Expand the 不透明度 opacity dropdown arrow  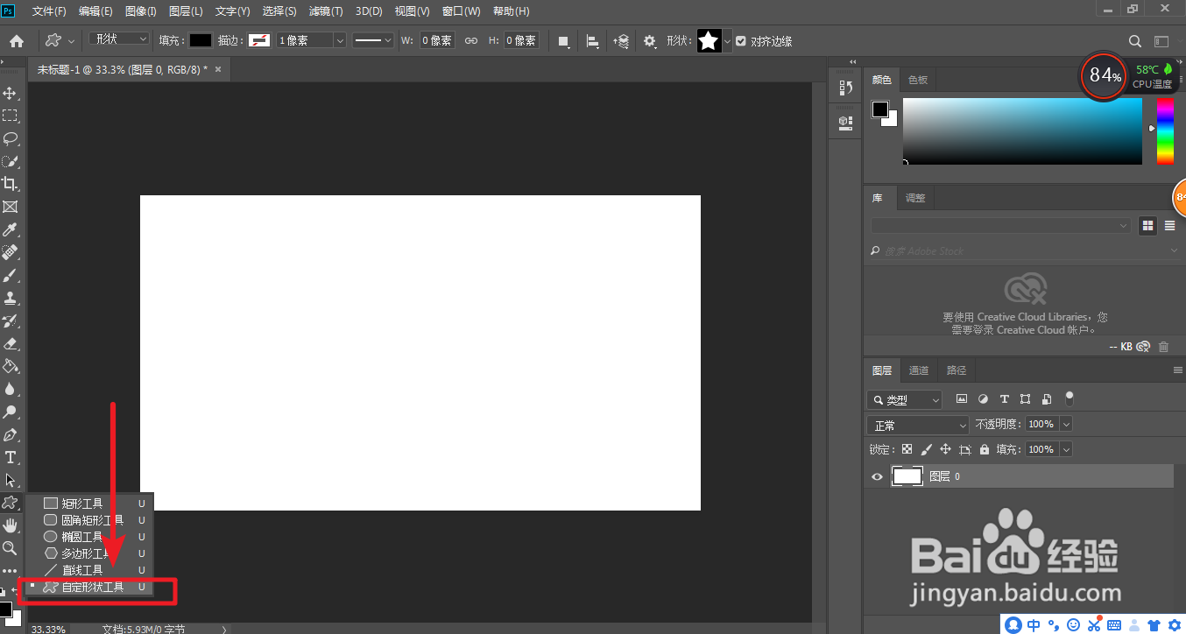1066,424
